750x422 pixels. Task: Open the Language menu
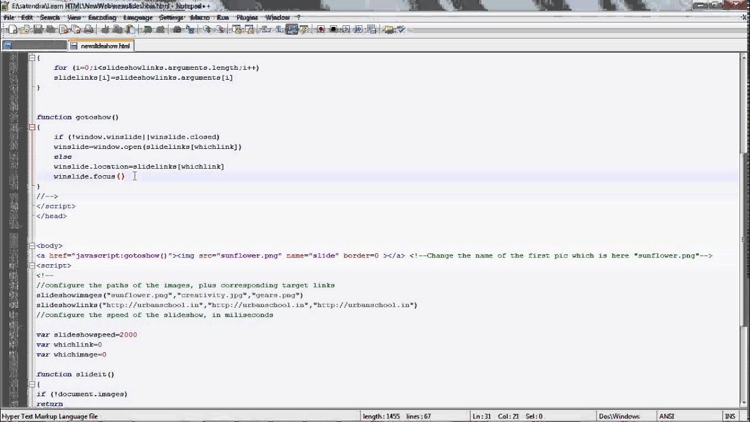pos(138,18)
